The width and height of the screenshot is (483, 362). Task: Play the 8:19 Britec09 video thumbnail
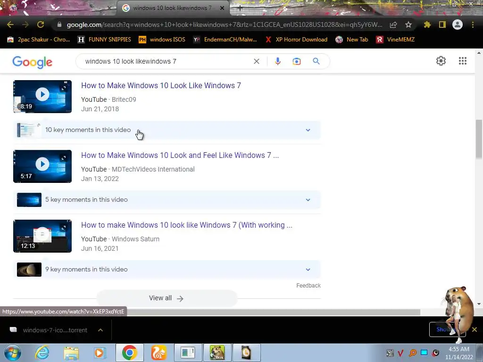coord(42,97)
